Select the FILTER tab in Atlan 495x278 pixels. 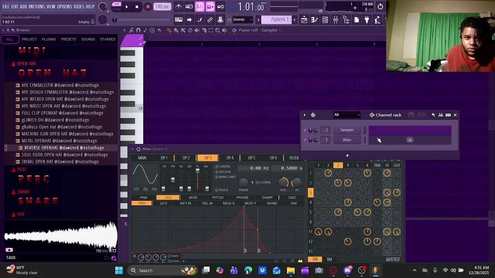(x=294, y=158)
